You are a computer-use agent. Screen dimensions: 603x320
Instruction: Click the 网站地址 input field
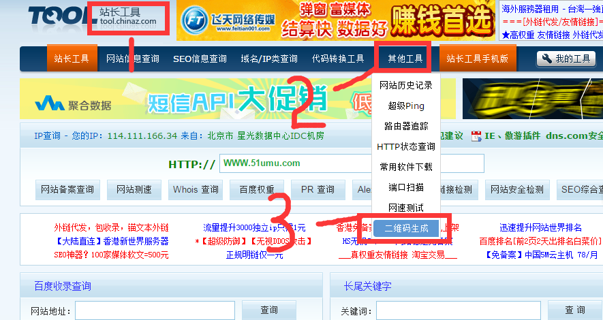pos(155,310)
